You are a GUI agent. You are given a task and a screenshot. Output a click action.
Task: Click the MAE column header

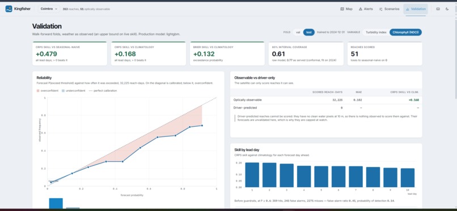pyautogui.click(x=359, y=92)
